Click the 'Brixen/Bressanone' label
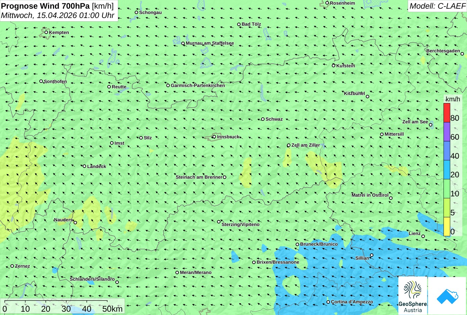The height and width of the screenshot is (315, 467). pyautogui.click(x=278, y=262)
